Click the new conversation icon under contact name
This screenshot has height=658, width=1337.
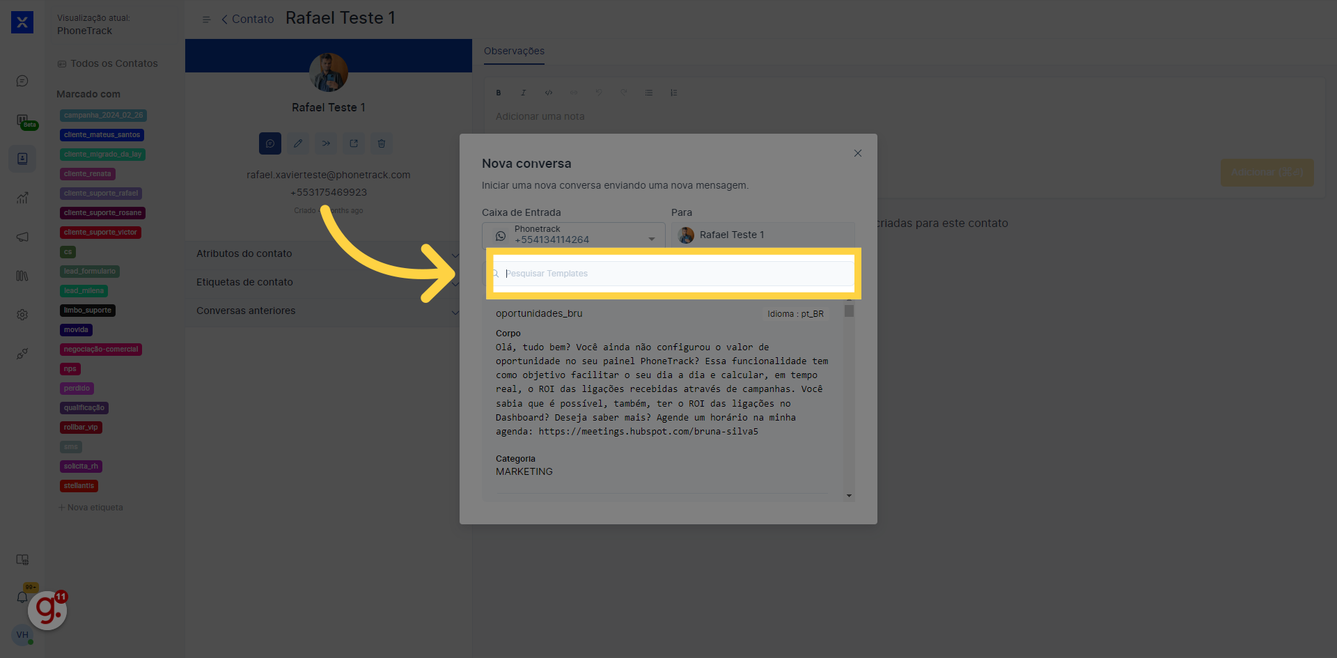(270, 143)
